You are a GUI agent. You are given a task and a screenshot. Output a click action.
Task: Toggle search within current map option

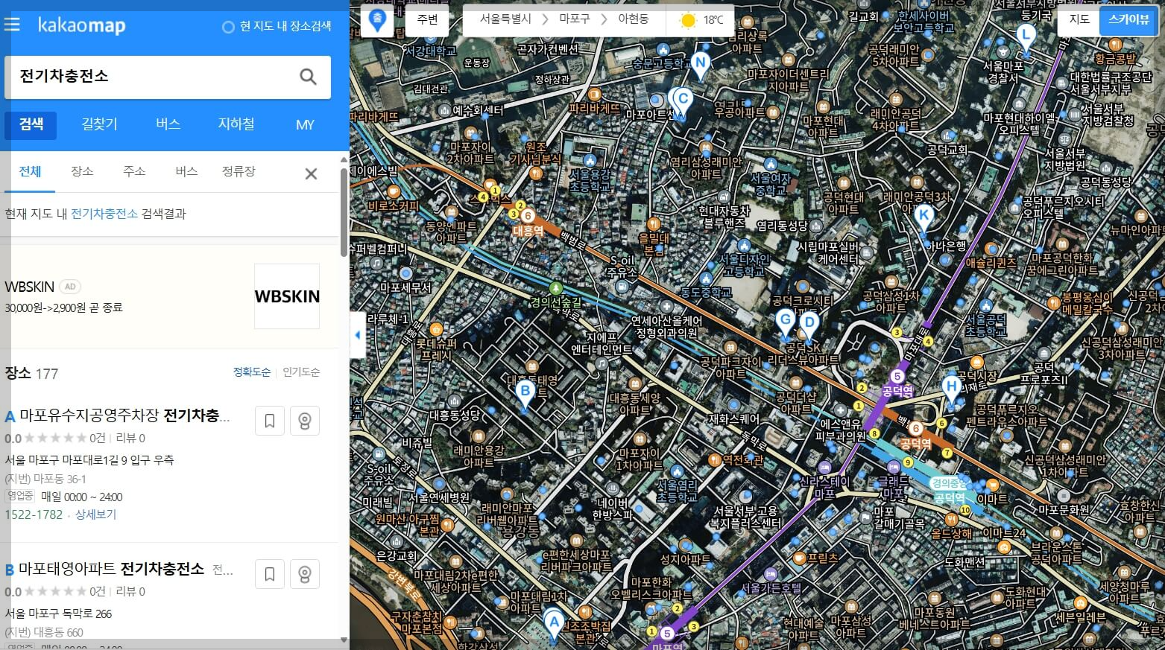coord(277,26)
